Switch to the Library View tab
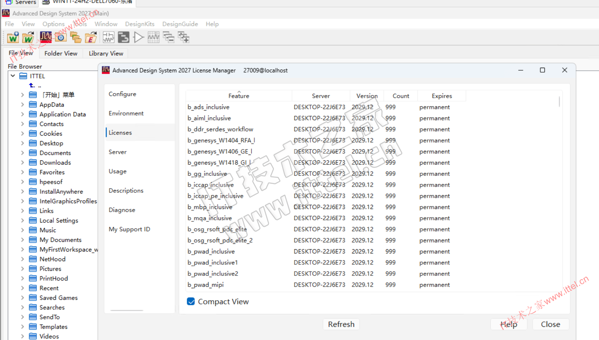Screen dimensions: 599x340 106,53
